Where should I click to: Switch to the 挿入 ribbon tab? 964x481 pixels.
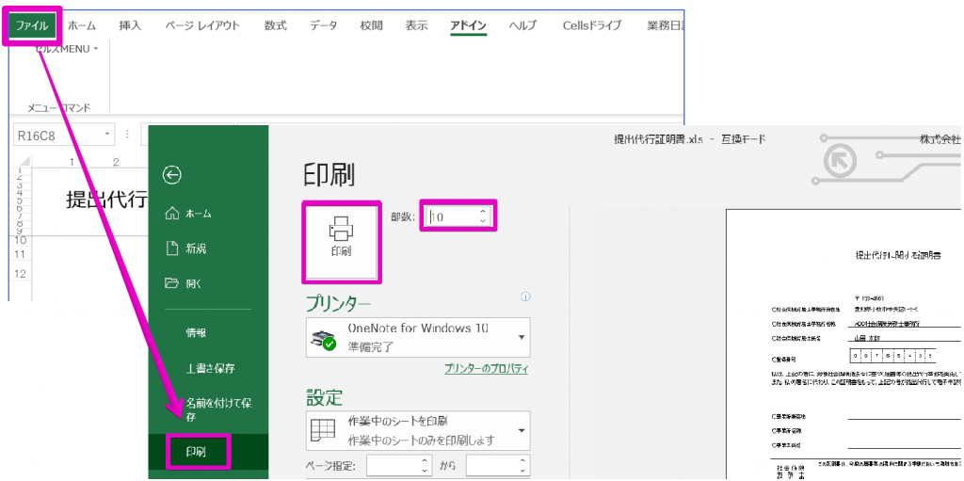130,25
